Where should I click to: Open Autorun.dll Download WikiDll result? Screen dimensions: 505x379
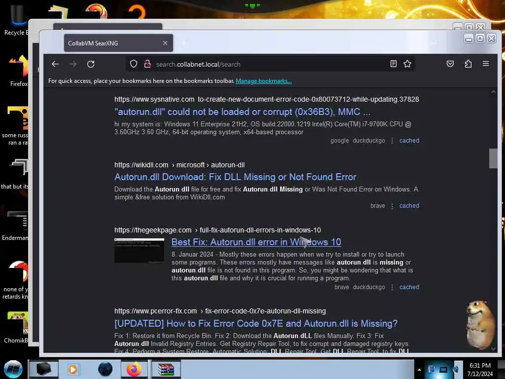pos(235,177)
